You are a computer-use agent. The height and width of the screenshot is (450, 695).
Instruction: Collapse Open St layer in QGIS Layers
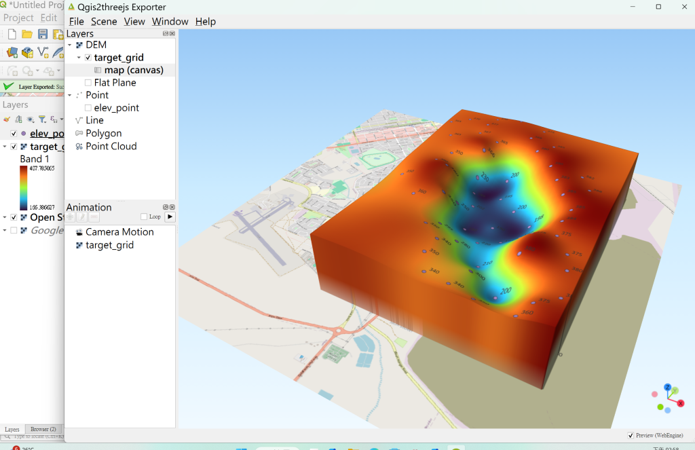click(5, 217)
